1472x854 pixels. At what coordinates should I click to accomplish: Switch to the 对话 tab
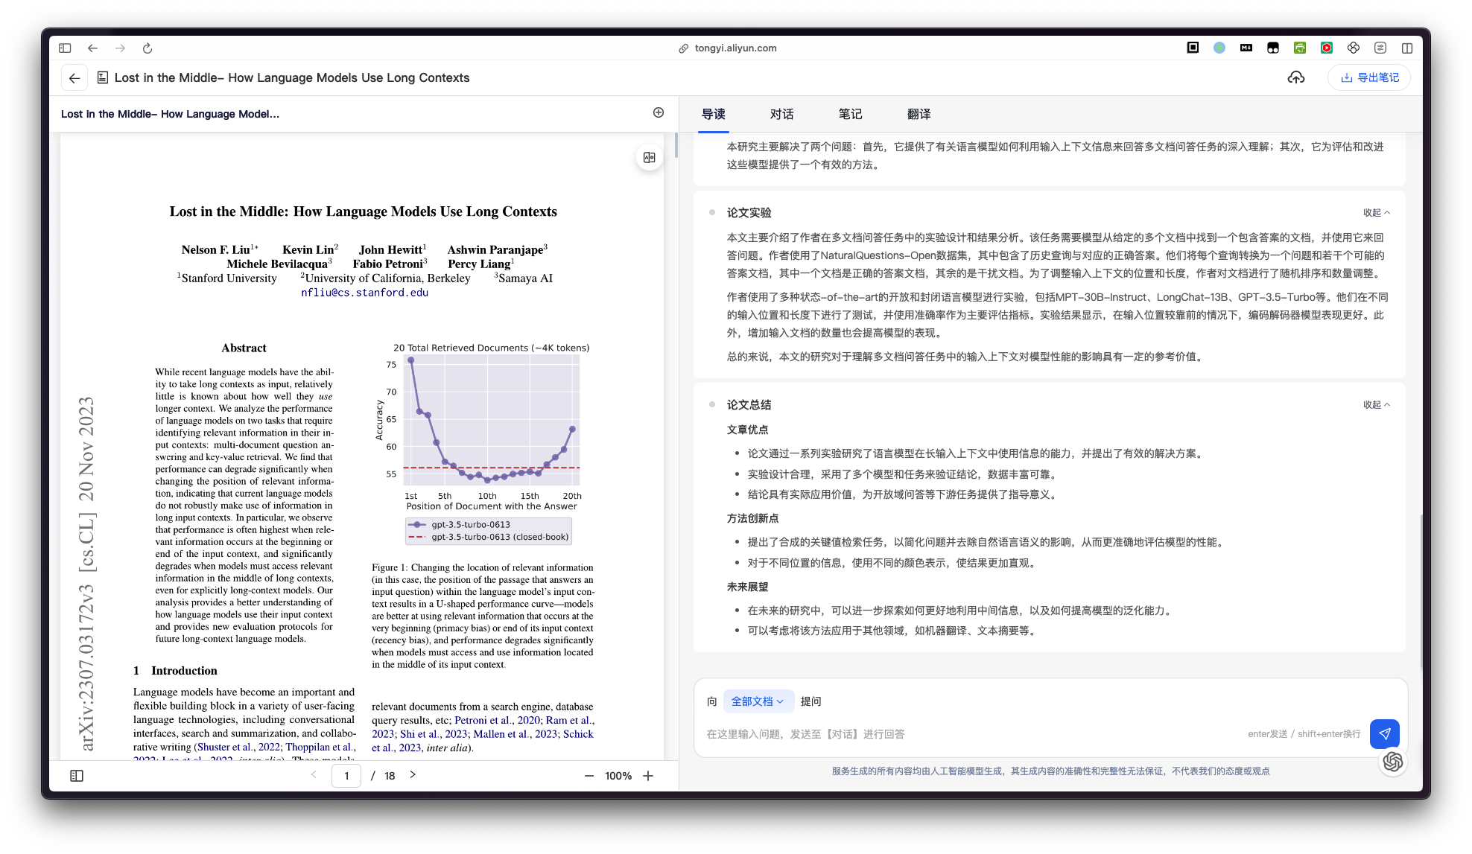(x=781, y=114)
